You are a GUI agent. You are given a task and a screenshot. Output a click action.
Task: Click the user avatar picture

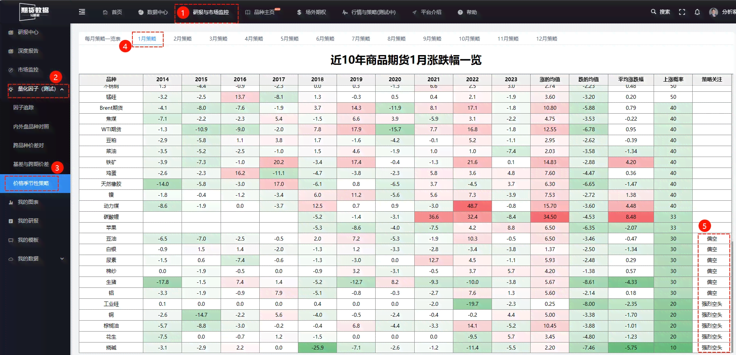tap(713, 12)
